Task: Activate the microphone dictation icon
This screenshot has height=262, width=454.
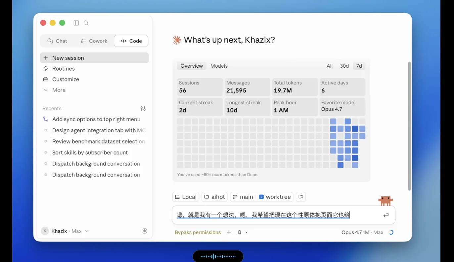Action: (240, 232)
